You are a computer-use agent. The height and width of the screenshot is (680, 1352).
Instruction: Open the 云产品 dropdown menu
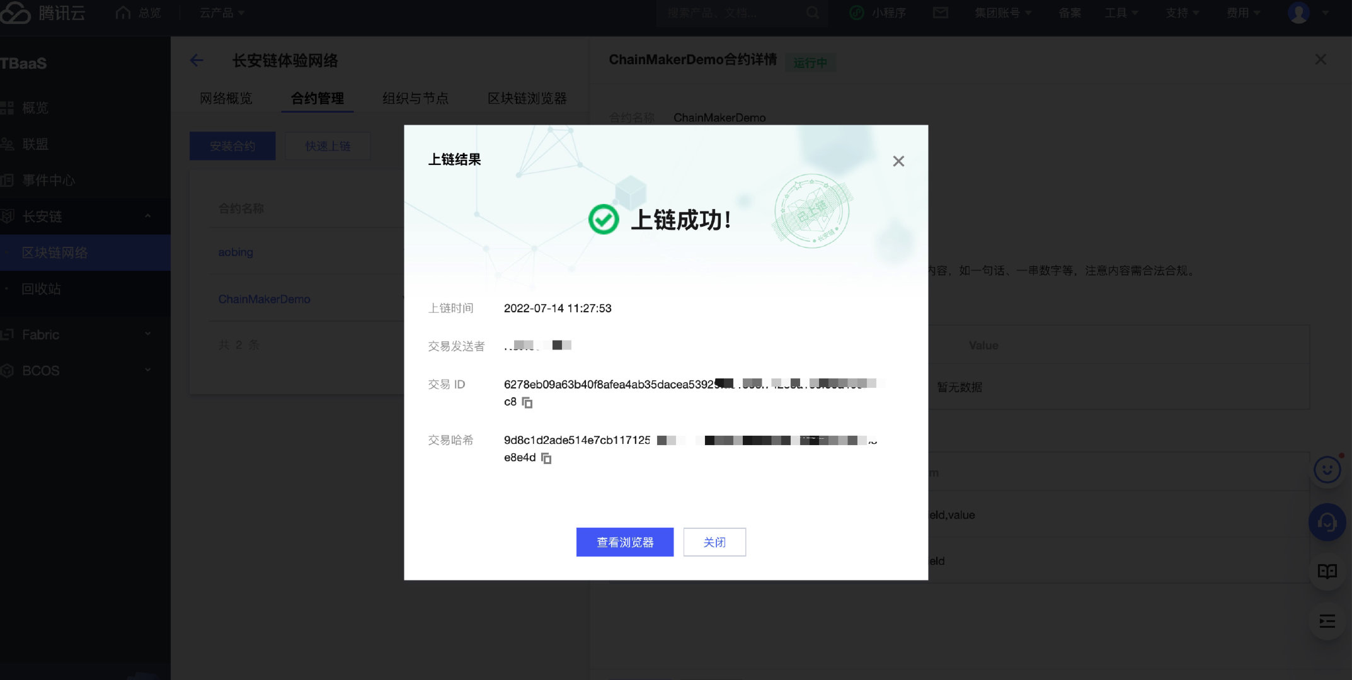coord(222,13)
